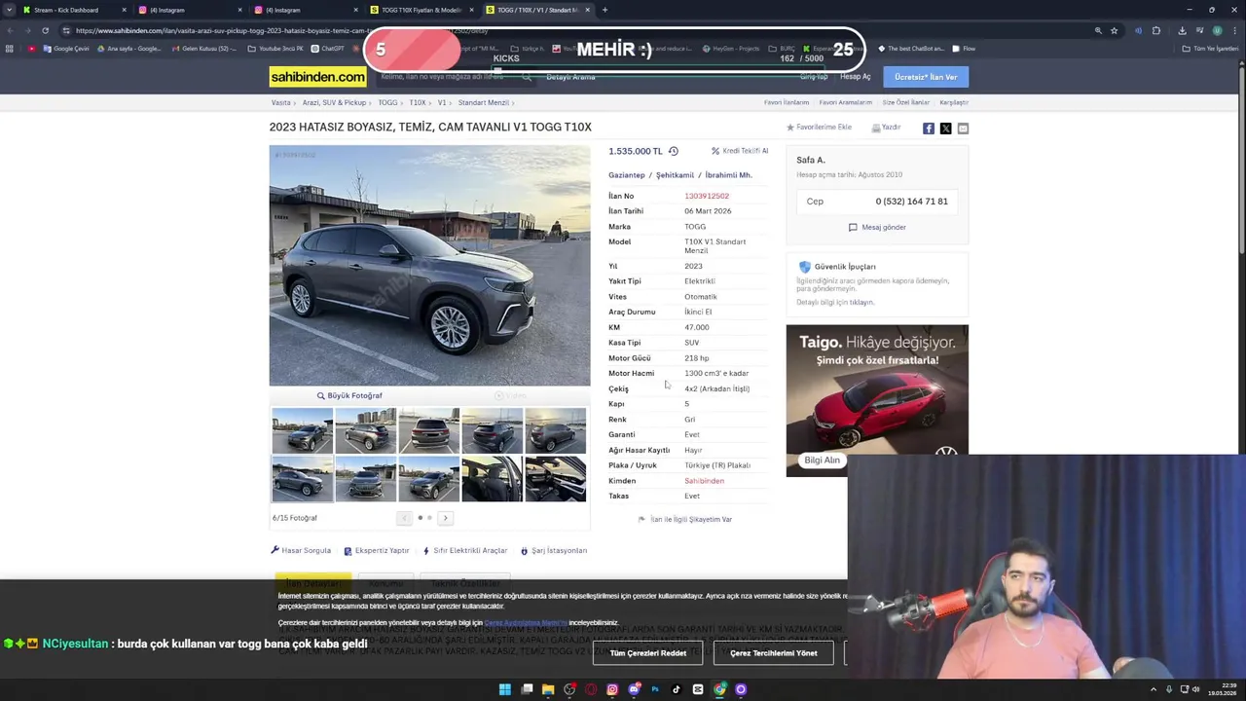The image size is (1246, 701).
Task: Open the sahibinden.com logo home link
Action: [x=317, y=77]
